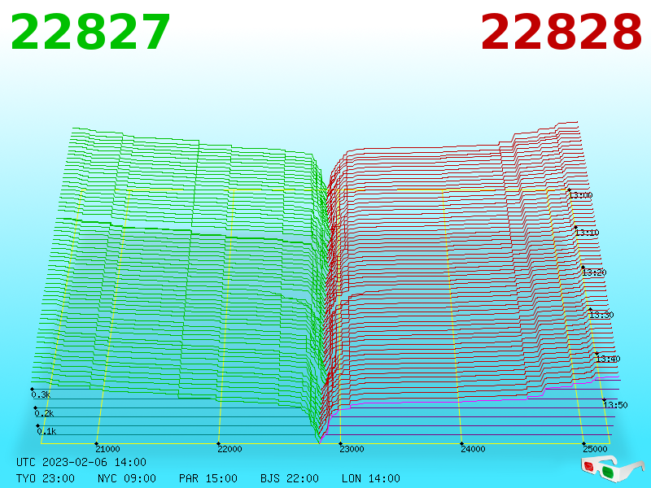
Task: Click the 13:50 time marker
Action: coord(615,404)
